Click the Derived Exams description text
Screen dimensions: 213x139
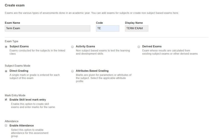click(170, 52)
